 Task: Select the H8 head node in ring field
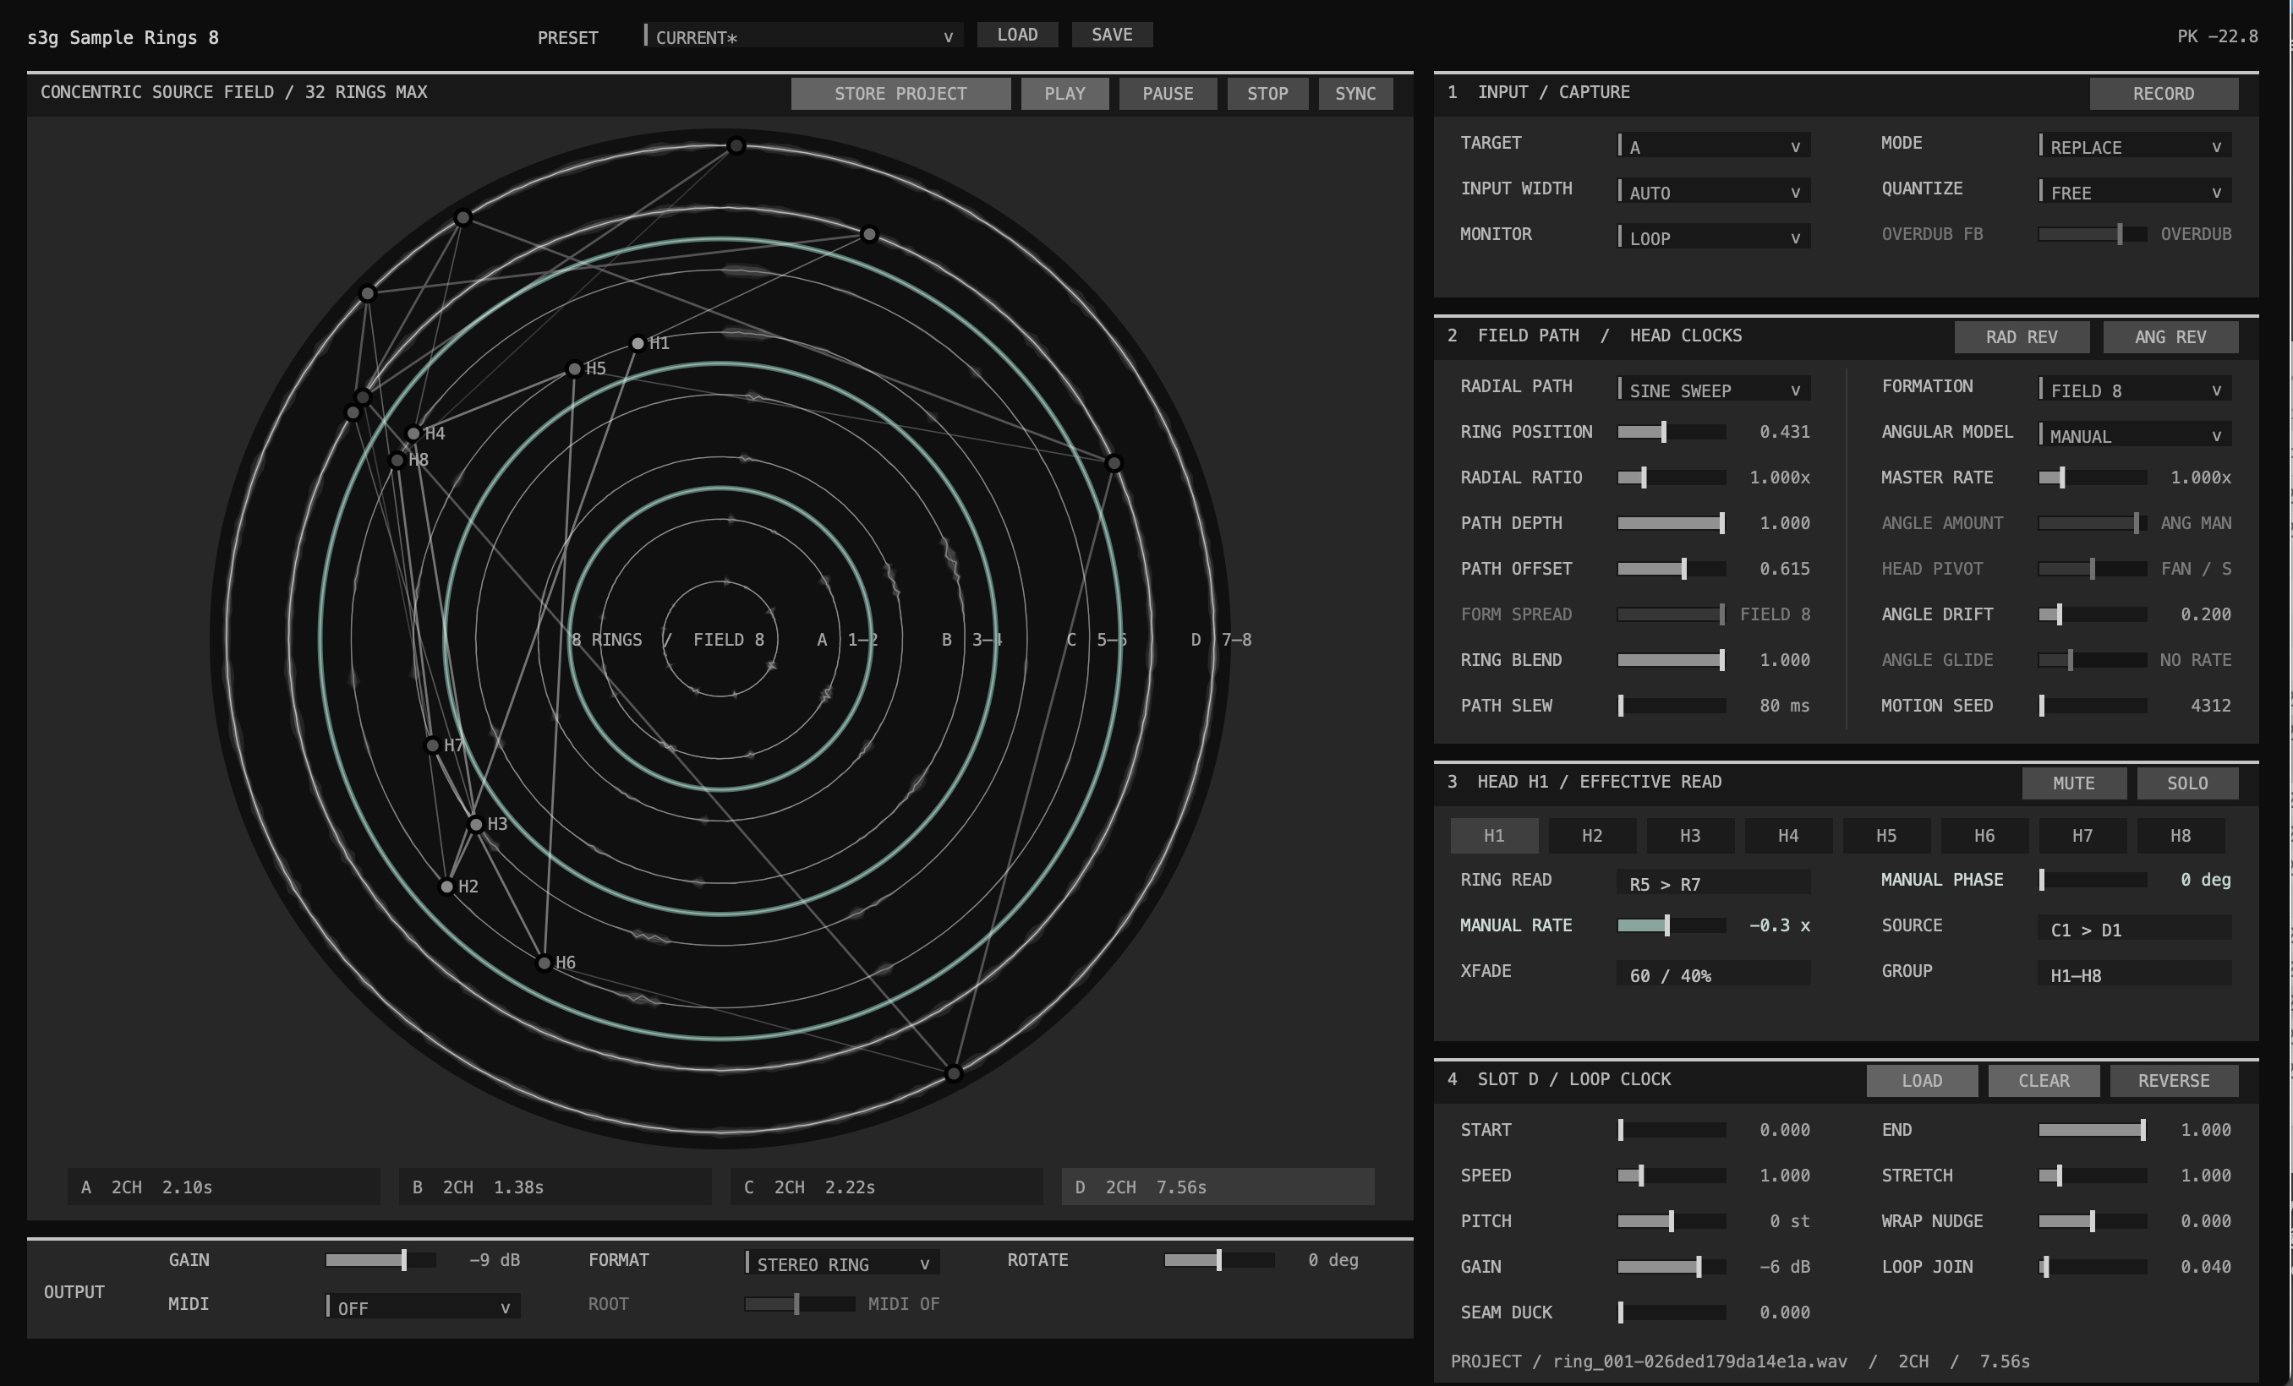397,461
